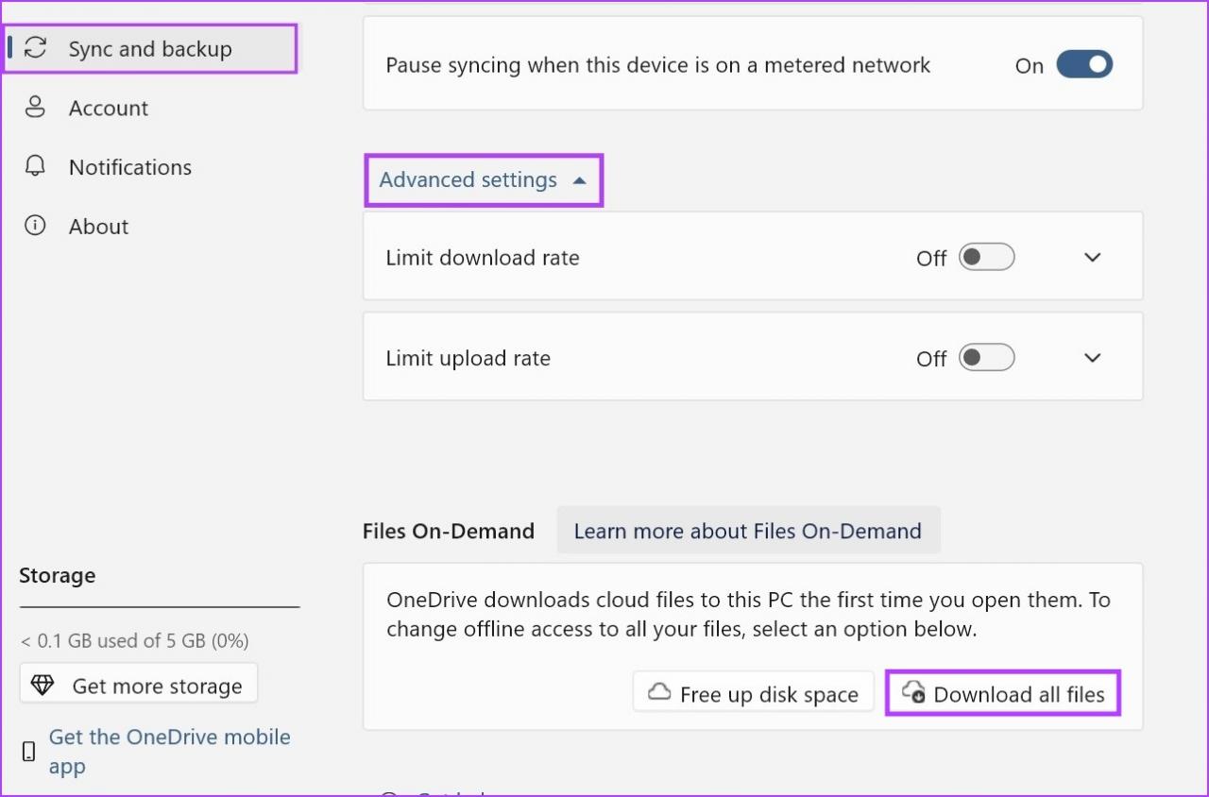Turn on Limit upload rate
This screenshot has height=797, width=1209.
986,357
